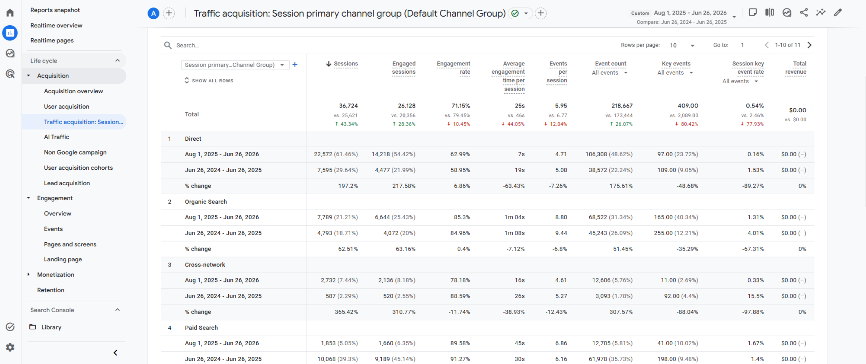866x364 pixels.
Task: Add a new comparison with plus icon
Action: (x=169, y=13)
